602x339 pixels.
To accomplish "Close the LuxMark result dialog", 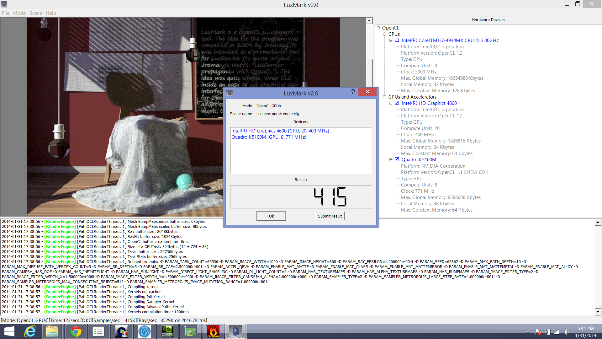I will pos(367,92).
